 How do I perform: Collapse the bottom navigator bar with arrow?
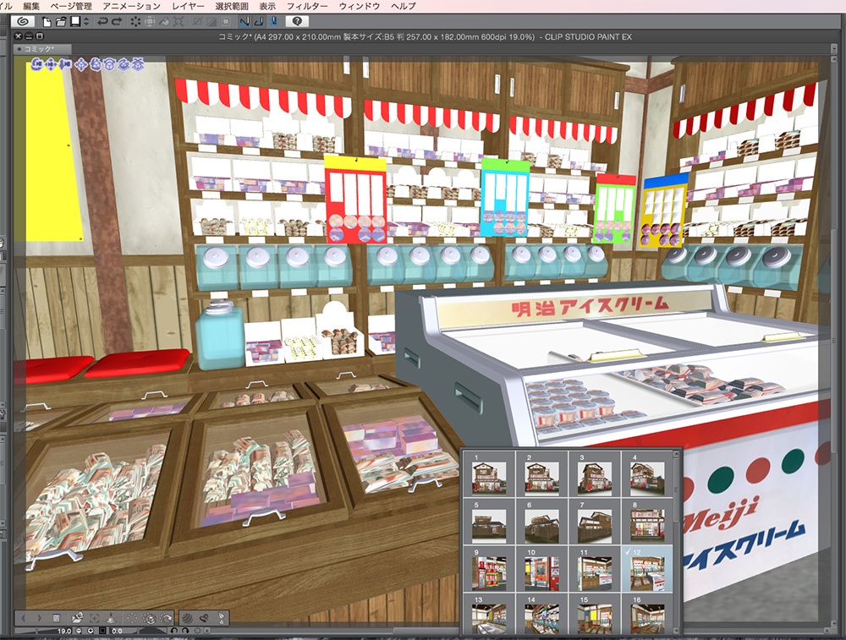207,631
